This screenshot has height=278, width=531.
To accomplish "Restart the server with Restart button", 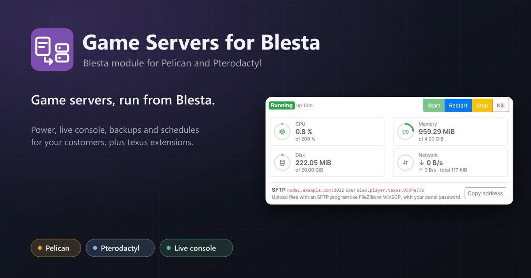I will 458,105.
